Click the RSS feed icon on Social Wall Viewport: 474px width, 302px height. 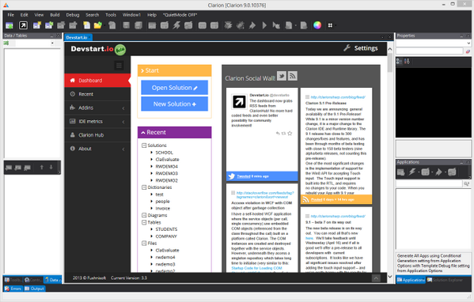pyautogui.click(x=293, y=76)
